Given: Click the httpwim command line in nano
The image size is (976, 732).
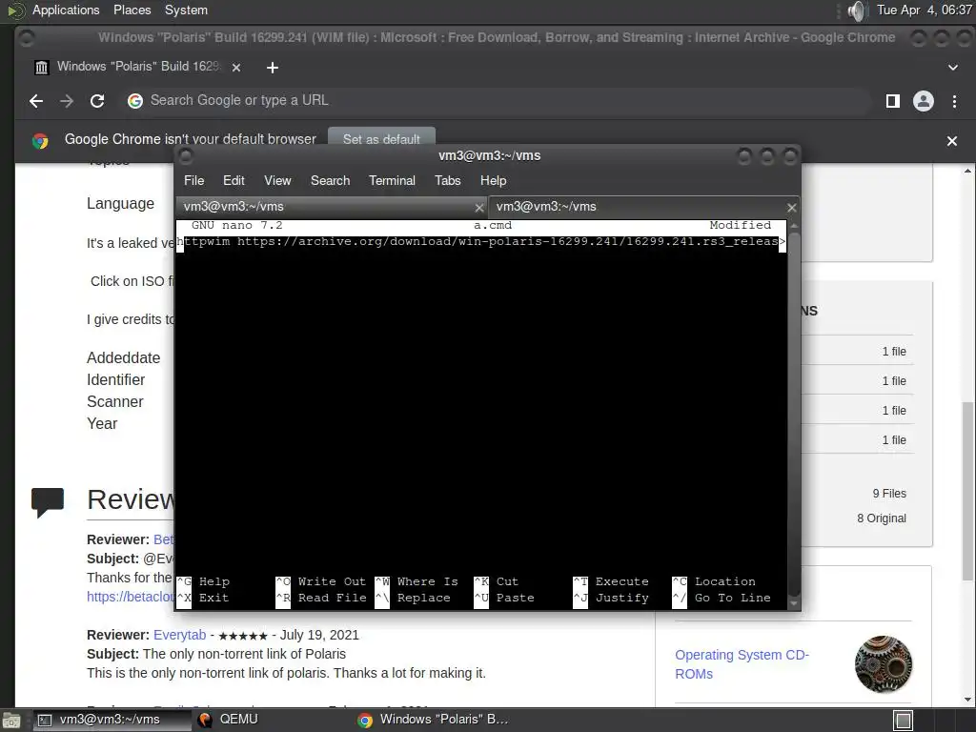Looking at the screenshot, I should tap(481, 241).
